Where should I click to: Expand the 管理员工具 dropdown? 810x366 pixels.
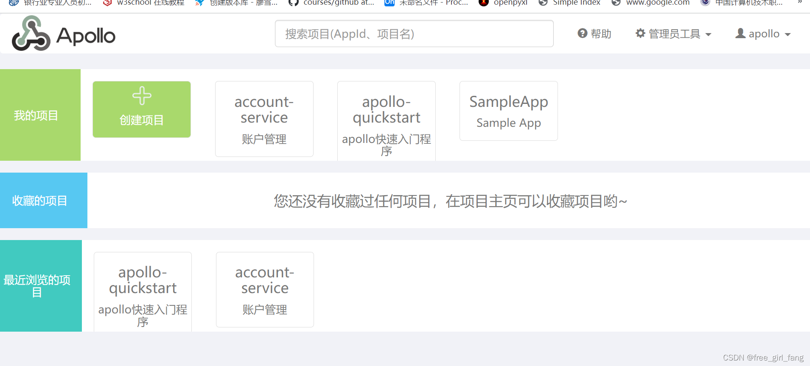tap(673, 34)
